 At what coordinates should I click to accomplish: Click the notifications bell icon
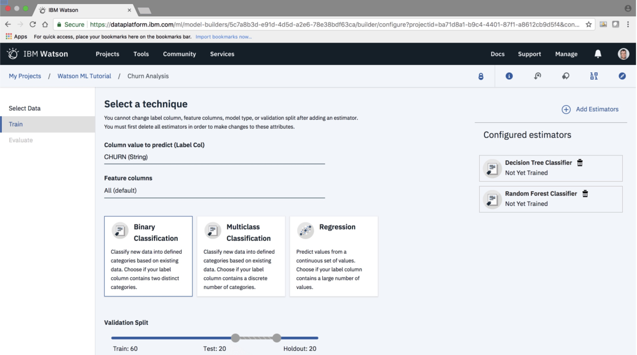point(598,54)
